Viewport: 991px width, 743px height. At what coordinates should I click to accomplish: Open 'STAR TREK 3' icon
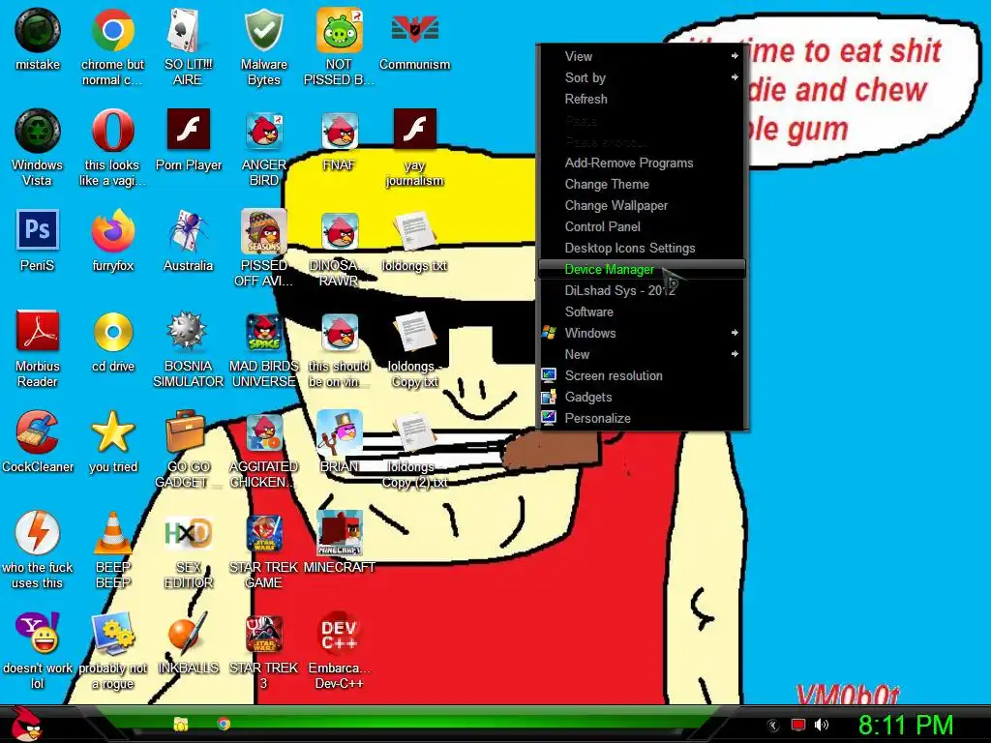[x=263, y=633]
